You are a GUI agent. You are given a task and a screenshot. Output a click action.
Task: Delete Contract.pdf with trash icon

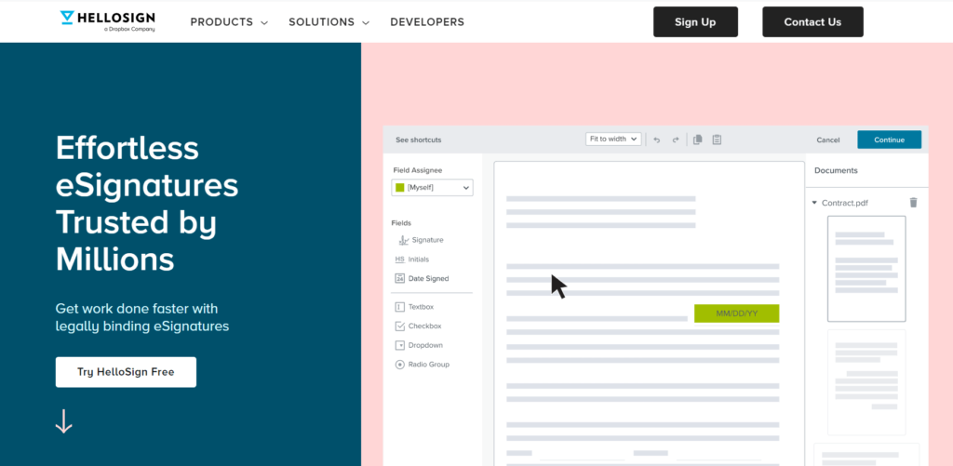pos(913,203)
